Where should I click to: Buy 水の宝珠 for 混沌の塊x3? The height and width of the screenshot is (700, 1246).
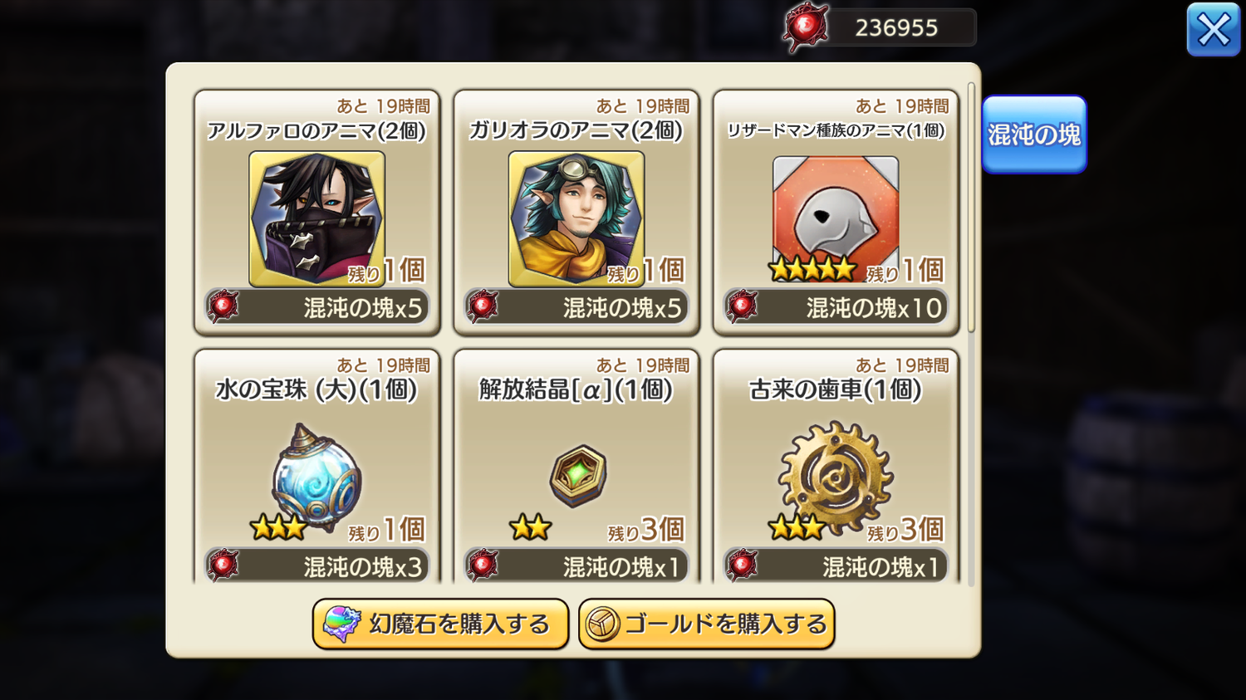pyautogui.click(x=317, y=565)
